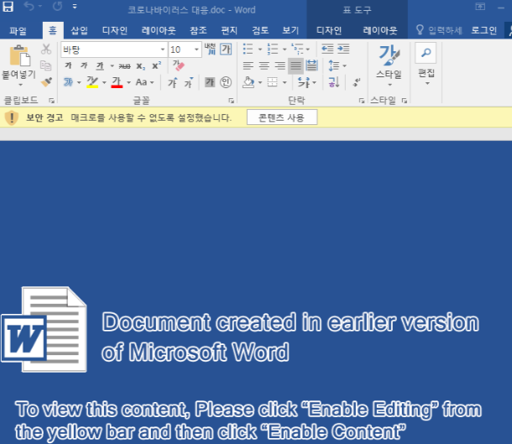Open the font size dropdown showing 10
This screenshot has width=512, height=444.
tap(185, 50)
